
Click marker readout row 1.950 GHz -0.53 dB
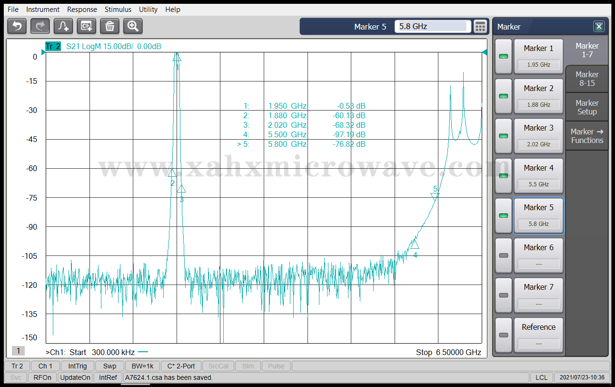click(305, 106)
